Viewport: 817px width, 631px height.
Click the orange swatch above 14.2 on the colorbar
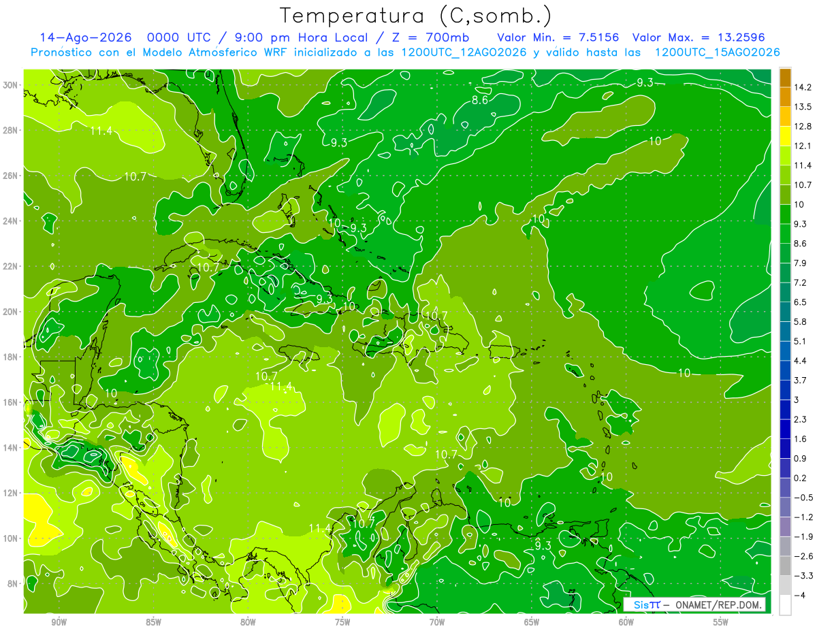pyautogui.click(x=785, y=78)
